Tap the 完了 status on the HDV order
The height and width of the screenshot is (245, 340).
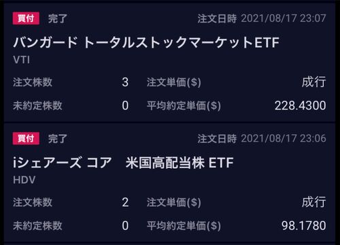pos(58,139)
